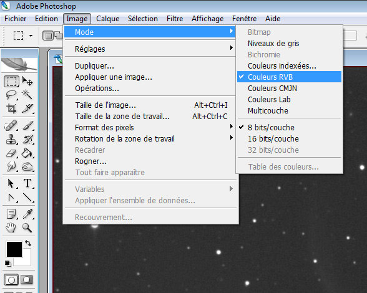
Task: Select the Sponge tool
Action: 27,166
